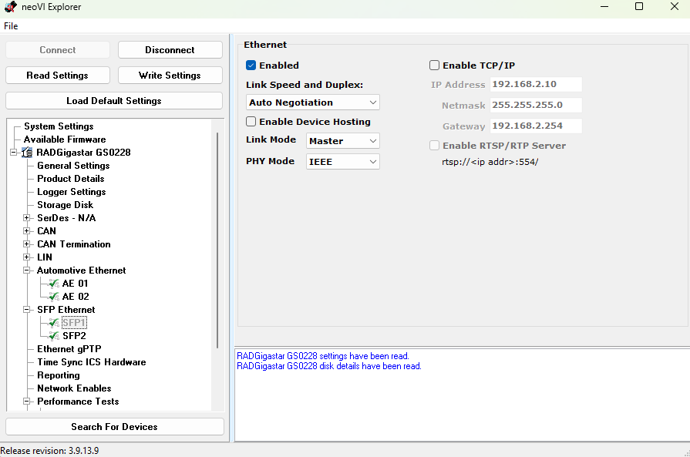
Task: Uncheck the Ethernet Enabled checkbox
Action: click(251, 65)
